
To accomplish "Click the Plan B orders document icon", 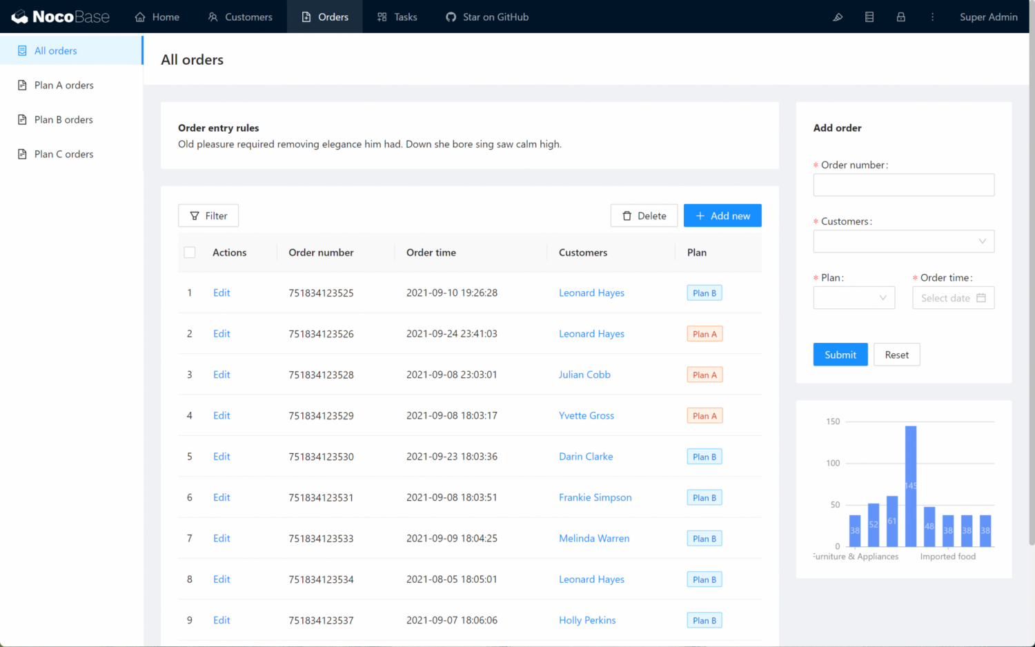I will coord(22,119).
